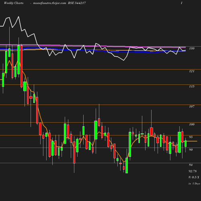Click the 'Weekly Charts' title text
Viewport: 201px width, 201px height.
(x=14, y=3)
